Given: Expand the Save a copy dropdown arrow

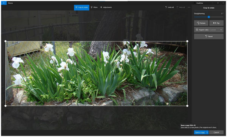Looking at the screenshot, I should pyautogui.click(x=207, y=132).
